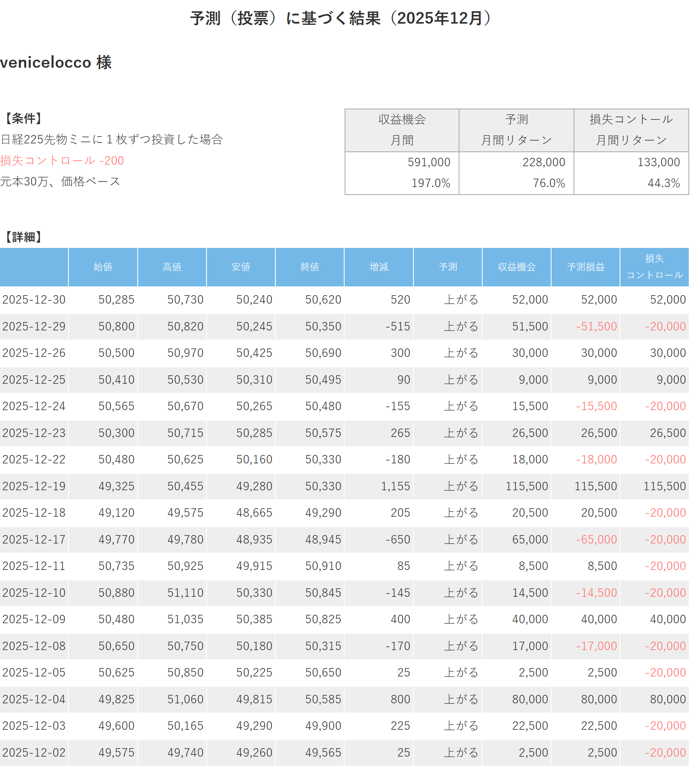Click the 2025-12-02 date cell
690x767 pixels.
(34, 753)
